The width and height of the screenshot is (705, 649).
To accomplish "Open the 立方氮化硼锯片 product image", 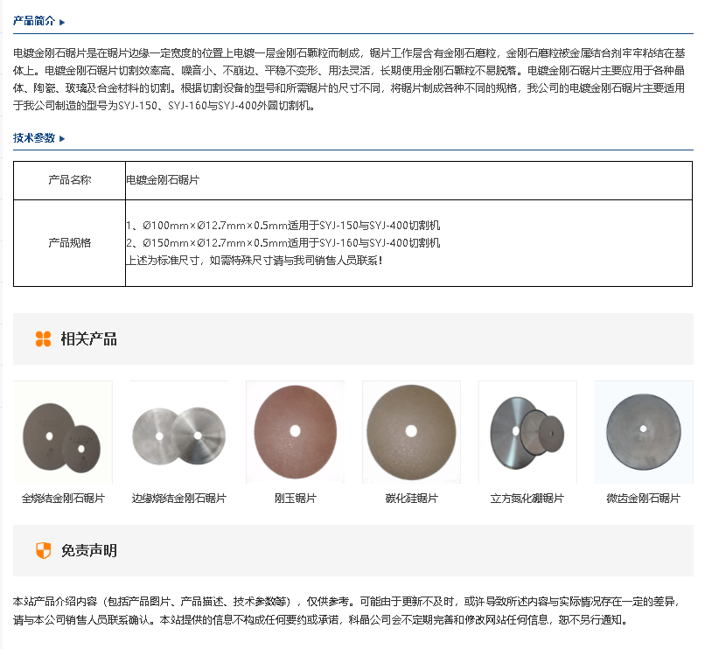I will (x=527, y=433).
